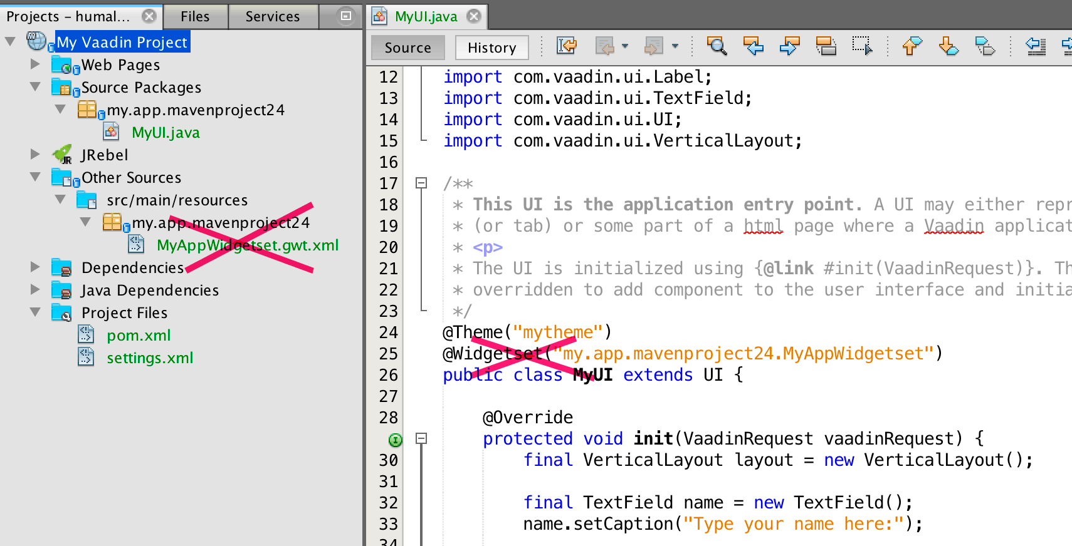Click the MyUI class name in code
This screenshot has height=546, width=1072.
click(x=592, y=375)
